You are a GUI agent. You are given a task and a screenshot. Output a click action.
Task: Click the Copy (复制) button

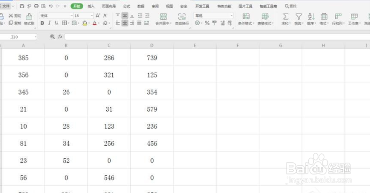click(x=15, y=23)
